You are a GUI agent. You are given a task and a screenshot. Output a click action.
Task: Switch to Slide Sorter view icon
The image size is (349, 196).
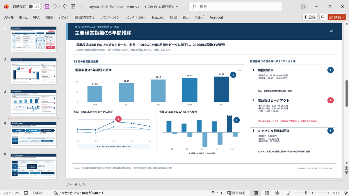[267, 193]
